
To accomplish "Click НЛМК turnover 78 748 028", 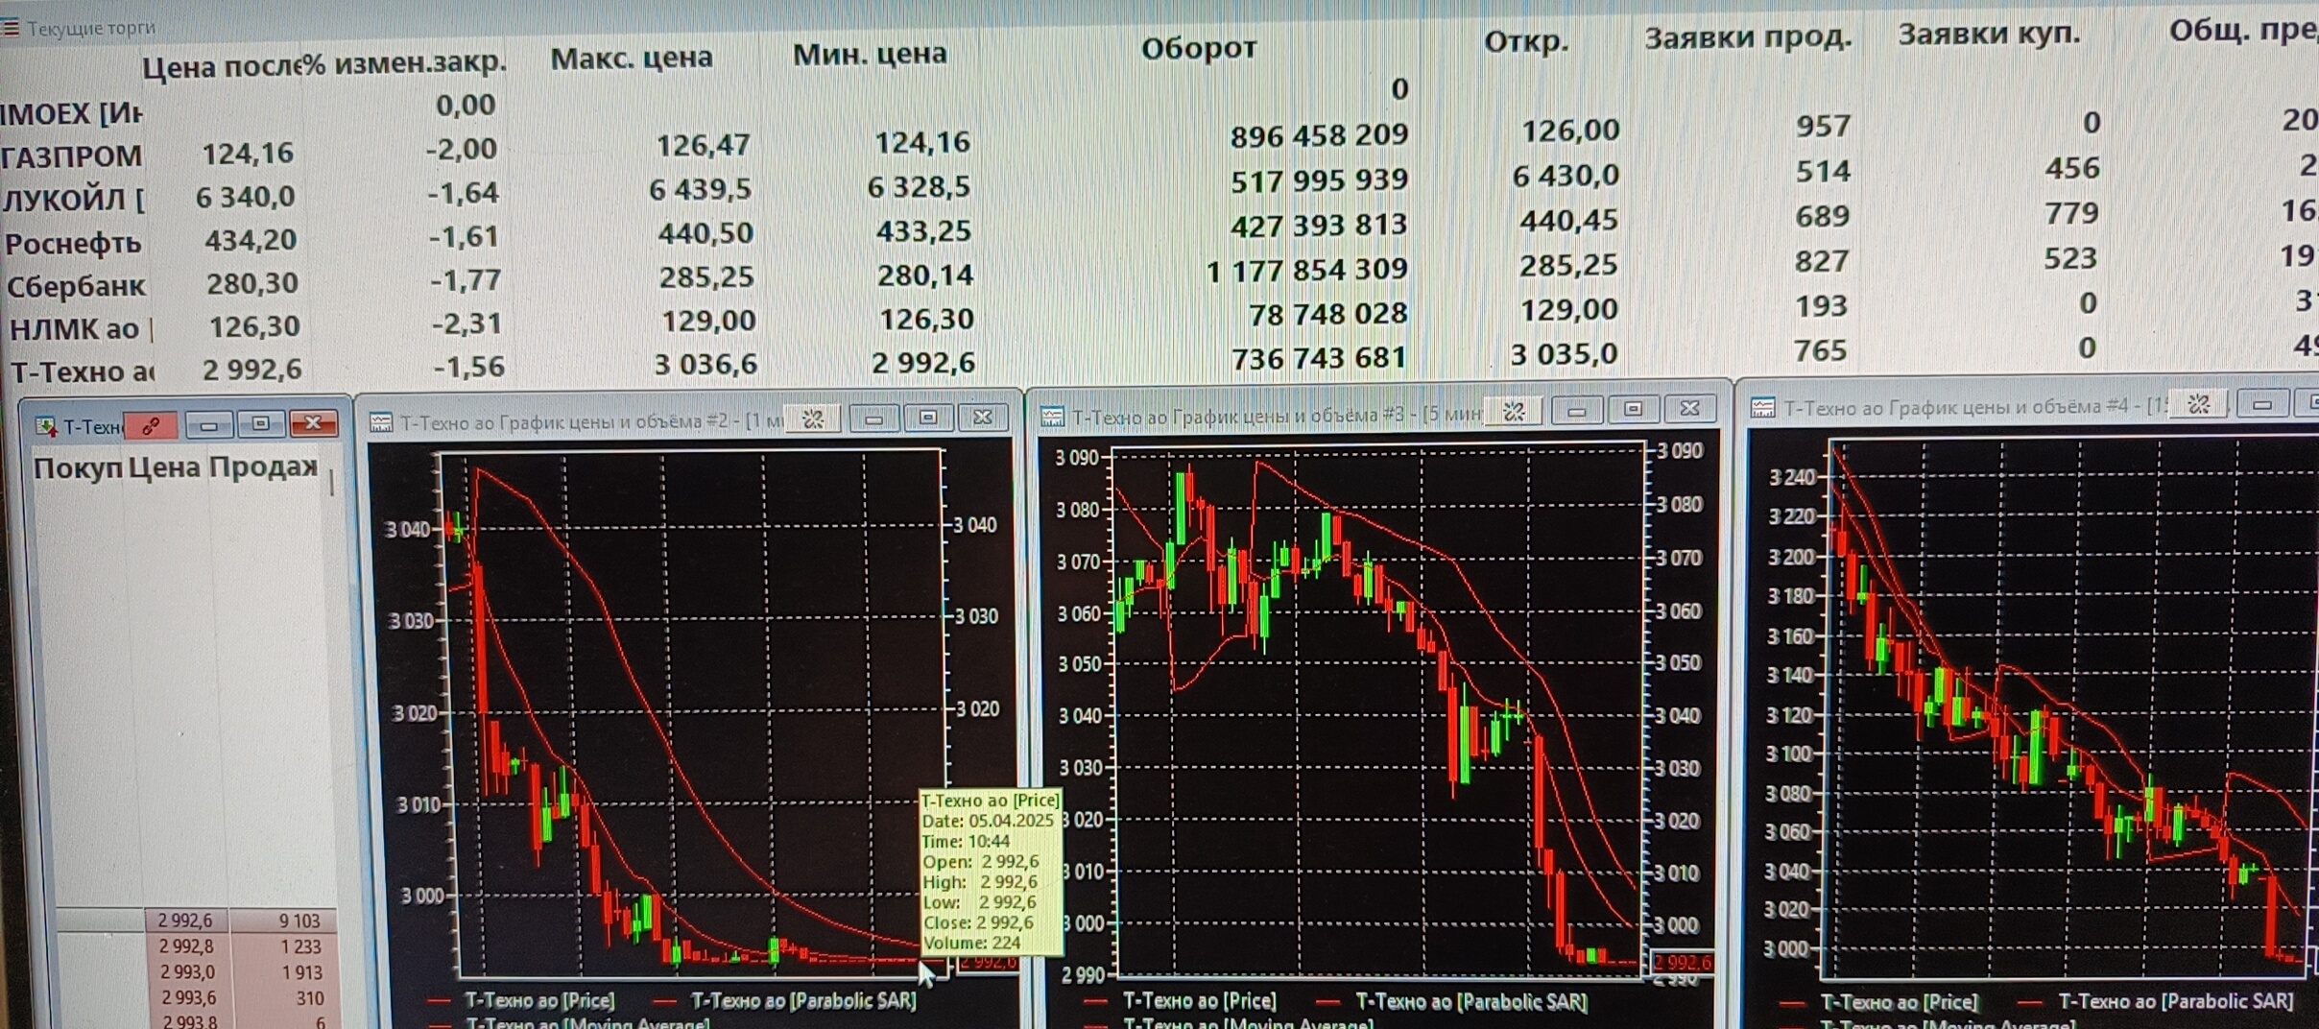I will (x=1328, y=314).
